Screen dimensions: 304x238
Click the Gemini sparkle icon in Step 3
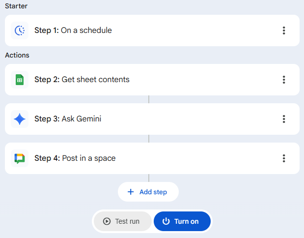[20, 119]
